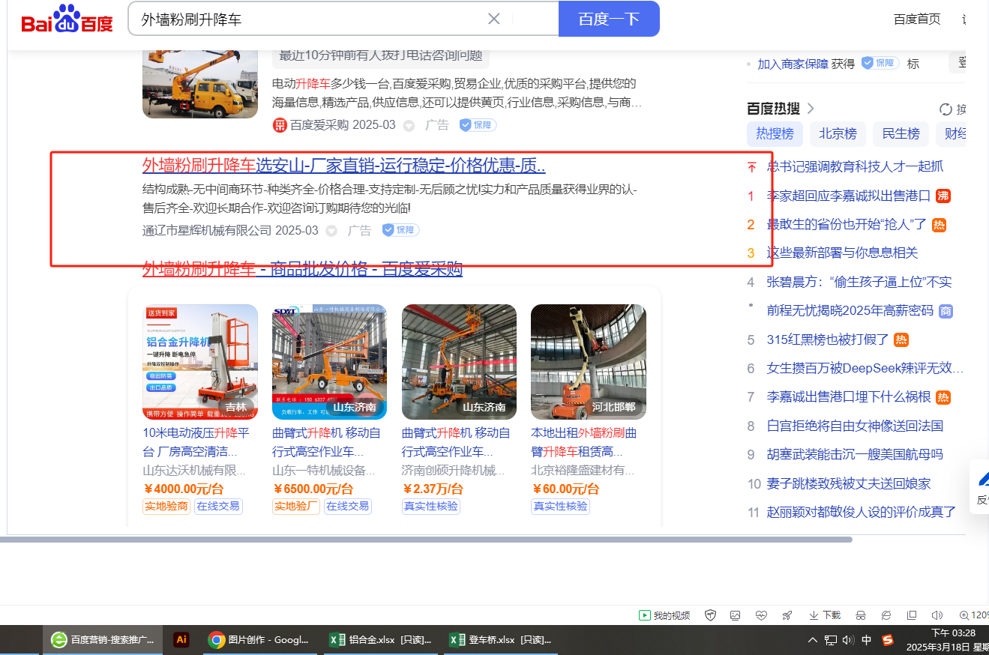Open 登车桥.xlsx Excel window in taskbar
989x655 pixels.
[500, 640]
